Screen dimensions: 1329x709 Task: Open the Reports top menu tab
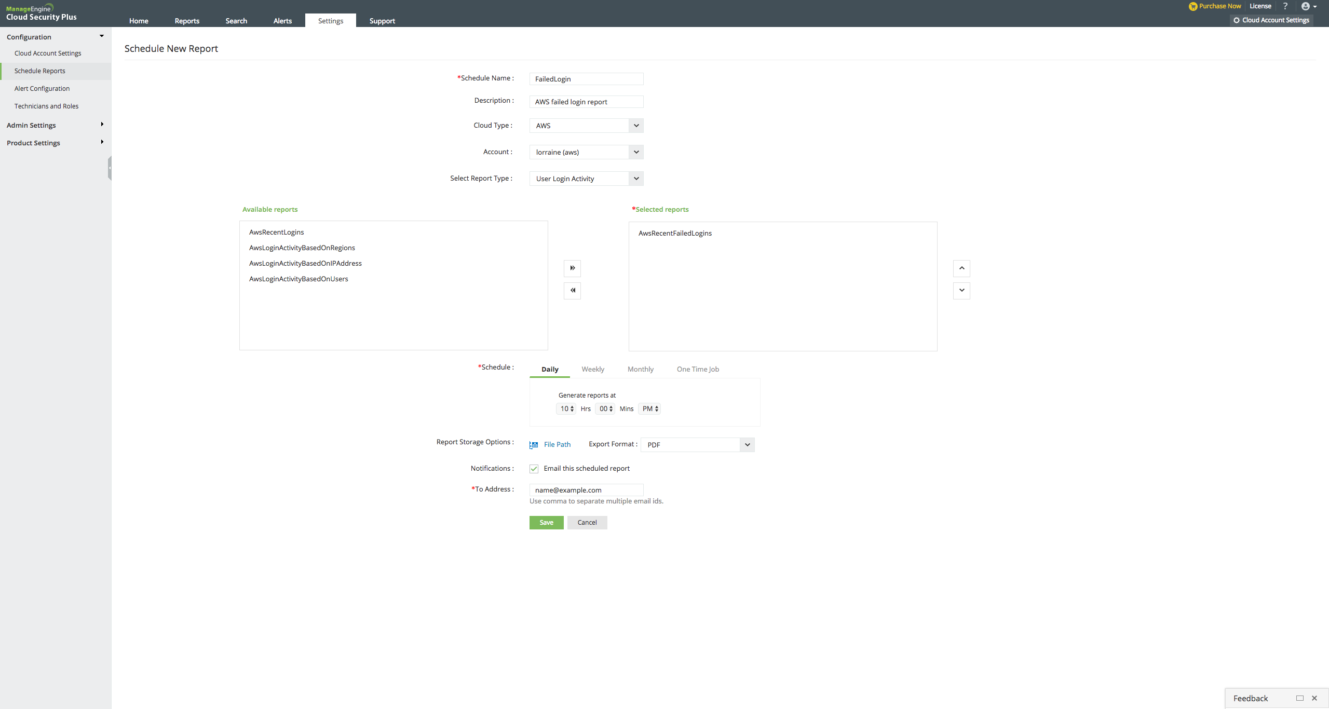[187, 21]
